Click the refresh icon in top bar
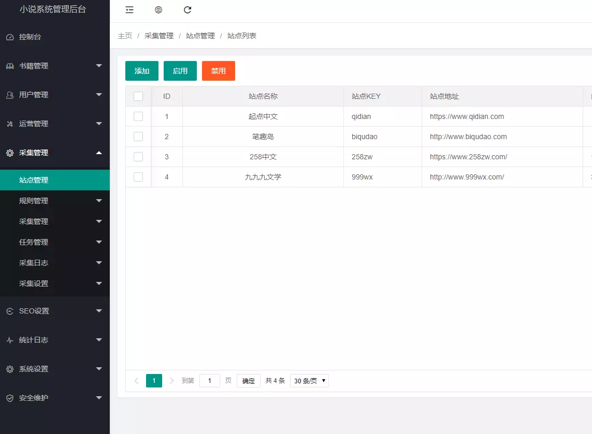 pos(187,10)
